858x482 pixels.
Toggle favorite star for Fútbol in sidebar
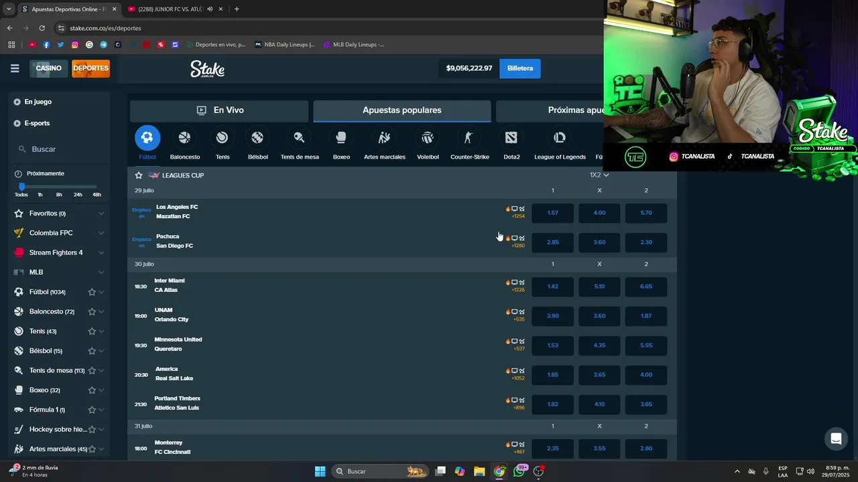[92, 292]
